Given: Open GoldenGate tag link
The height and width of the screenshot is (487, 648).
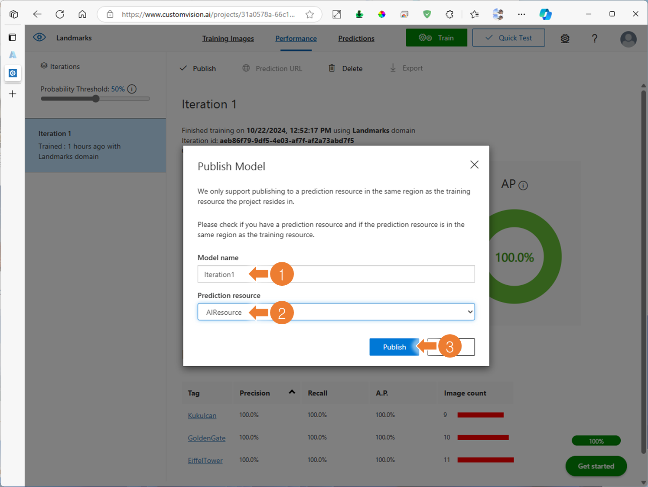Looking at the screenshot, I should pos(206,438).
